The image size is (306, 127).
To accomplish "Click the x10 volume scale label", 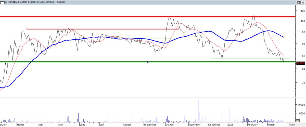I will point(297,120).
